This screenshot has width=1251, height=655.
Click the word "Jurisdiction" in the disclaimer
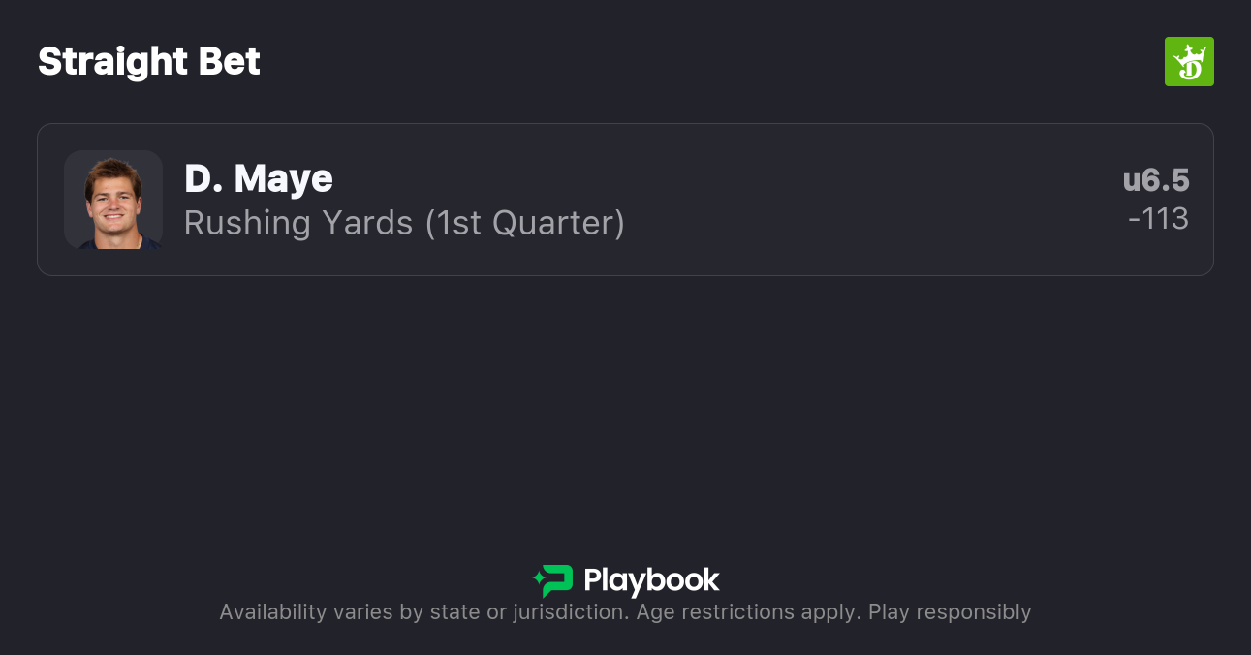569,612
